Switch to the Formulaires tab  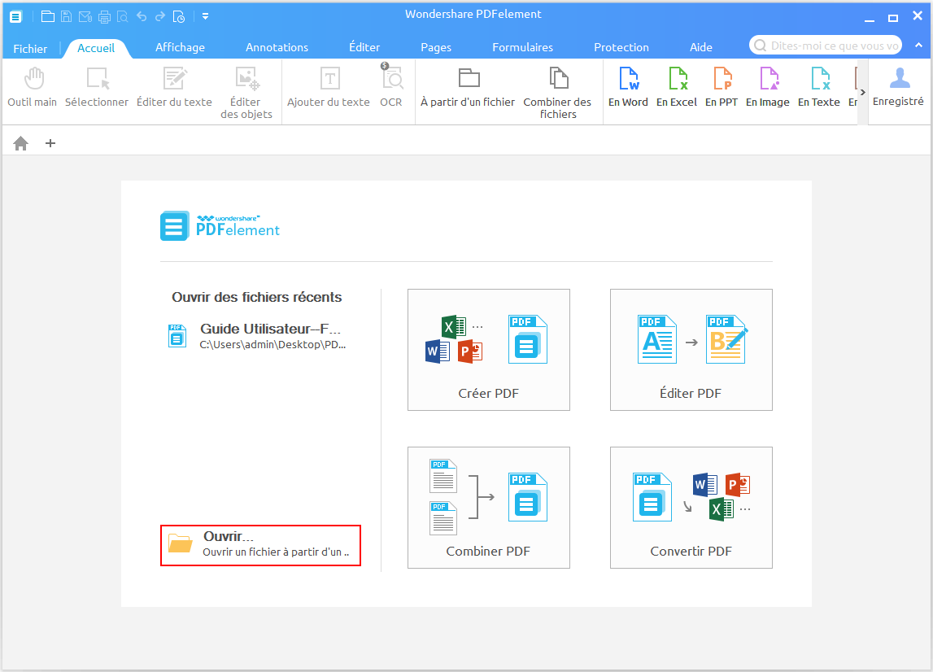[522, 47]
